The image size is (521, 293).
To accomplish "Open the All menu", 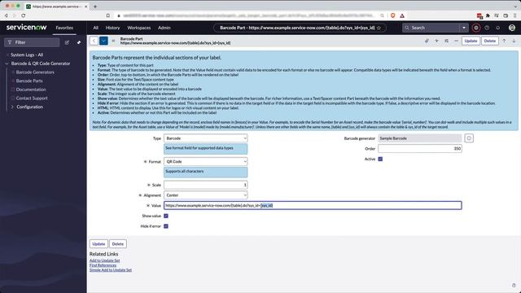I will (x=96, y=28).
